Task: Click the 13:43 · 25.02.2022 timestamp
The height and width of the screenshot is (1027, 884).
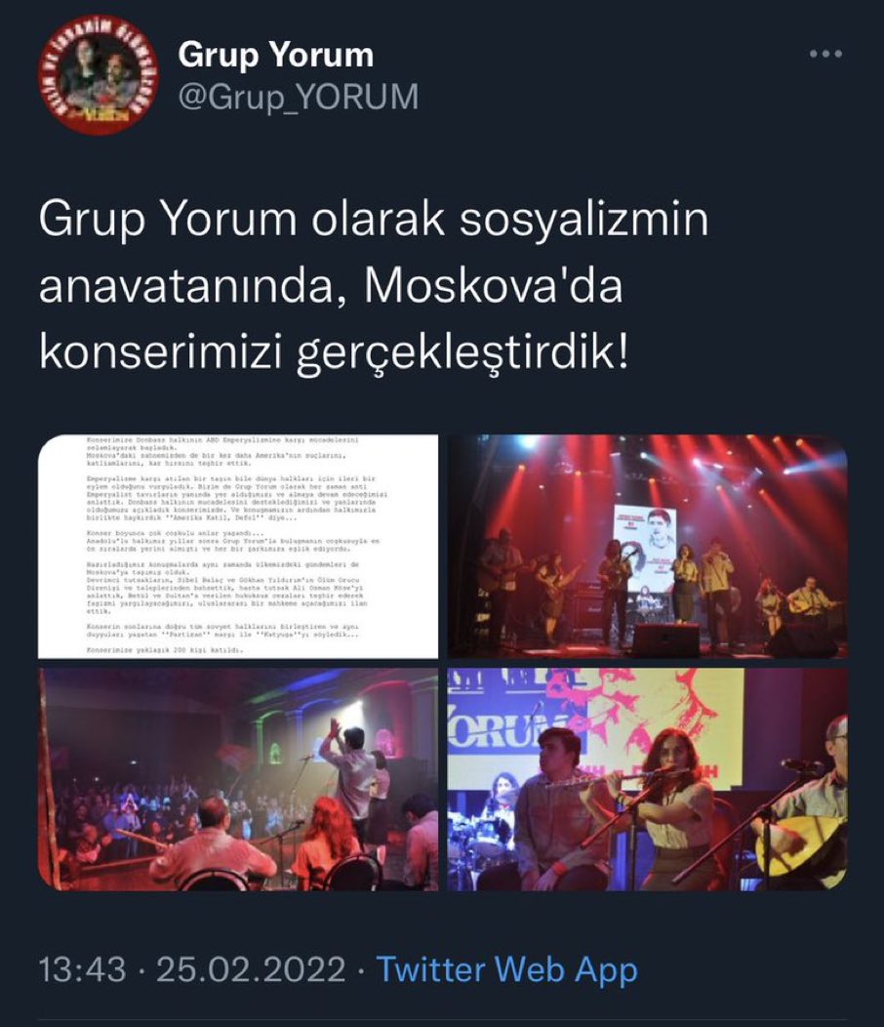Action: (192, 969)
